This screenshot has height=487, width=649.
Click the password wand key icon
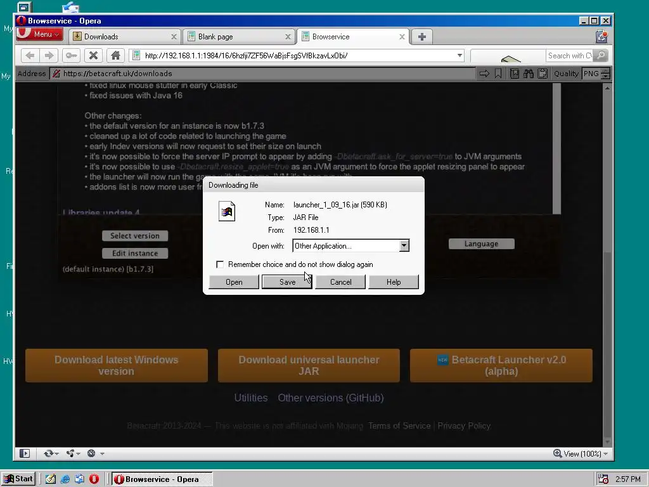71,56
